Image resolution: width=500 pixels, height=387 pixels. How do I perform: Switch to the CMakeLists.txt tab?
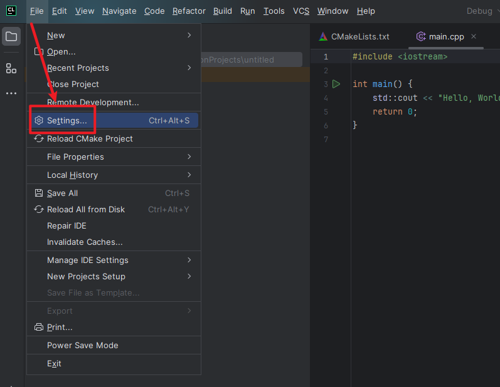tap(354, 36)
